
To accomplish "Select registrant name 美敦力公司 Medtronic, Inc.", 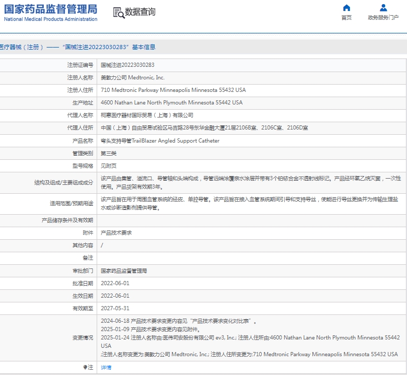I will coord(133,77).
